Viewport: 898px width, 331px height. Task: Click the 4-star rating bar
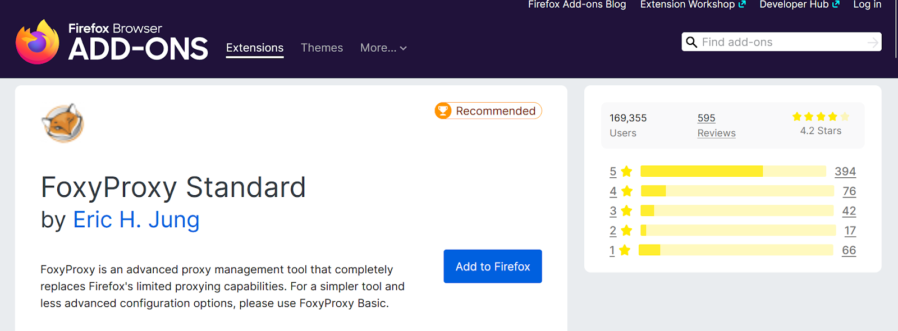pyautogui.click(x=737, y=191)
